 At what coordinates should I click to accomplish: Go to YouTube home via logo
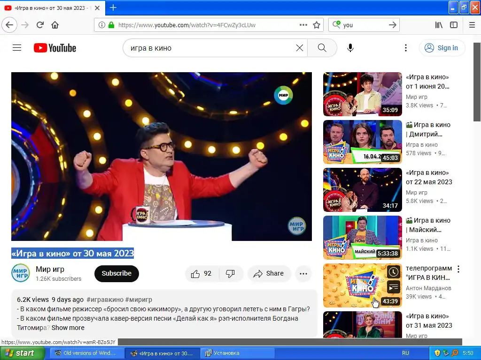(55, 48)
